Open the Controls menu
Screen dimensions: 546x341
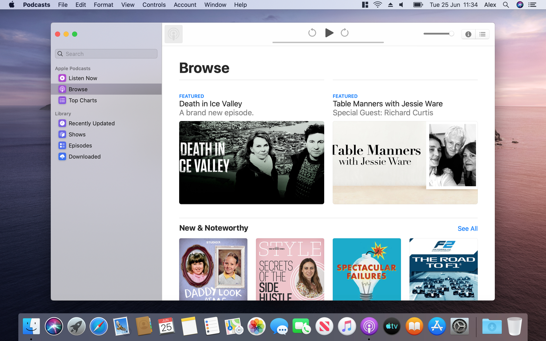tap(154, 5)
